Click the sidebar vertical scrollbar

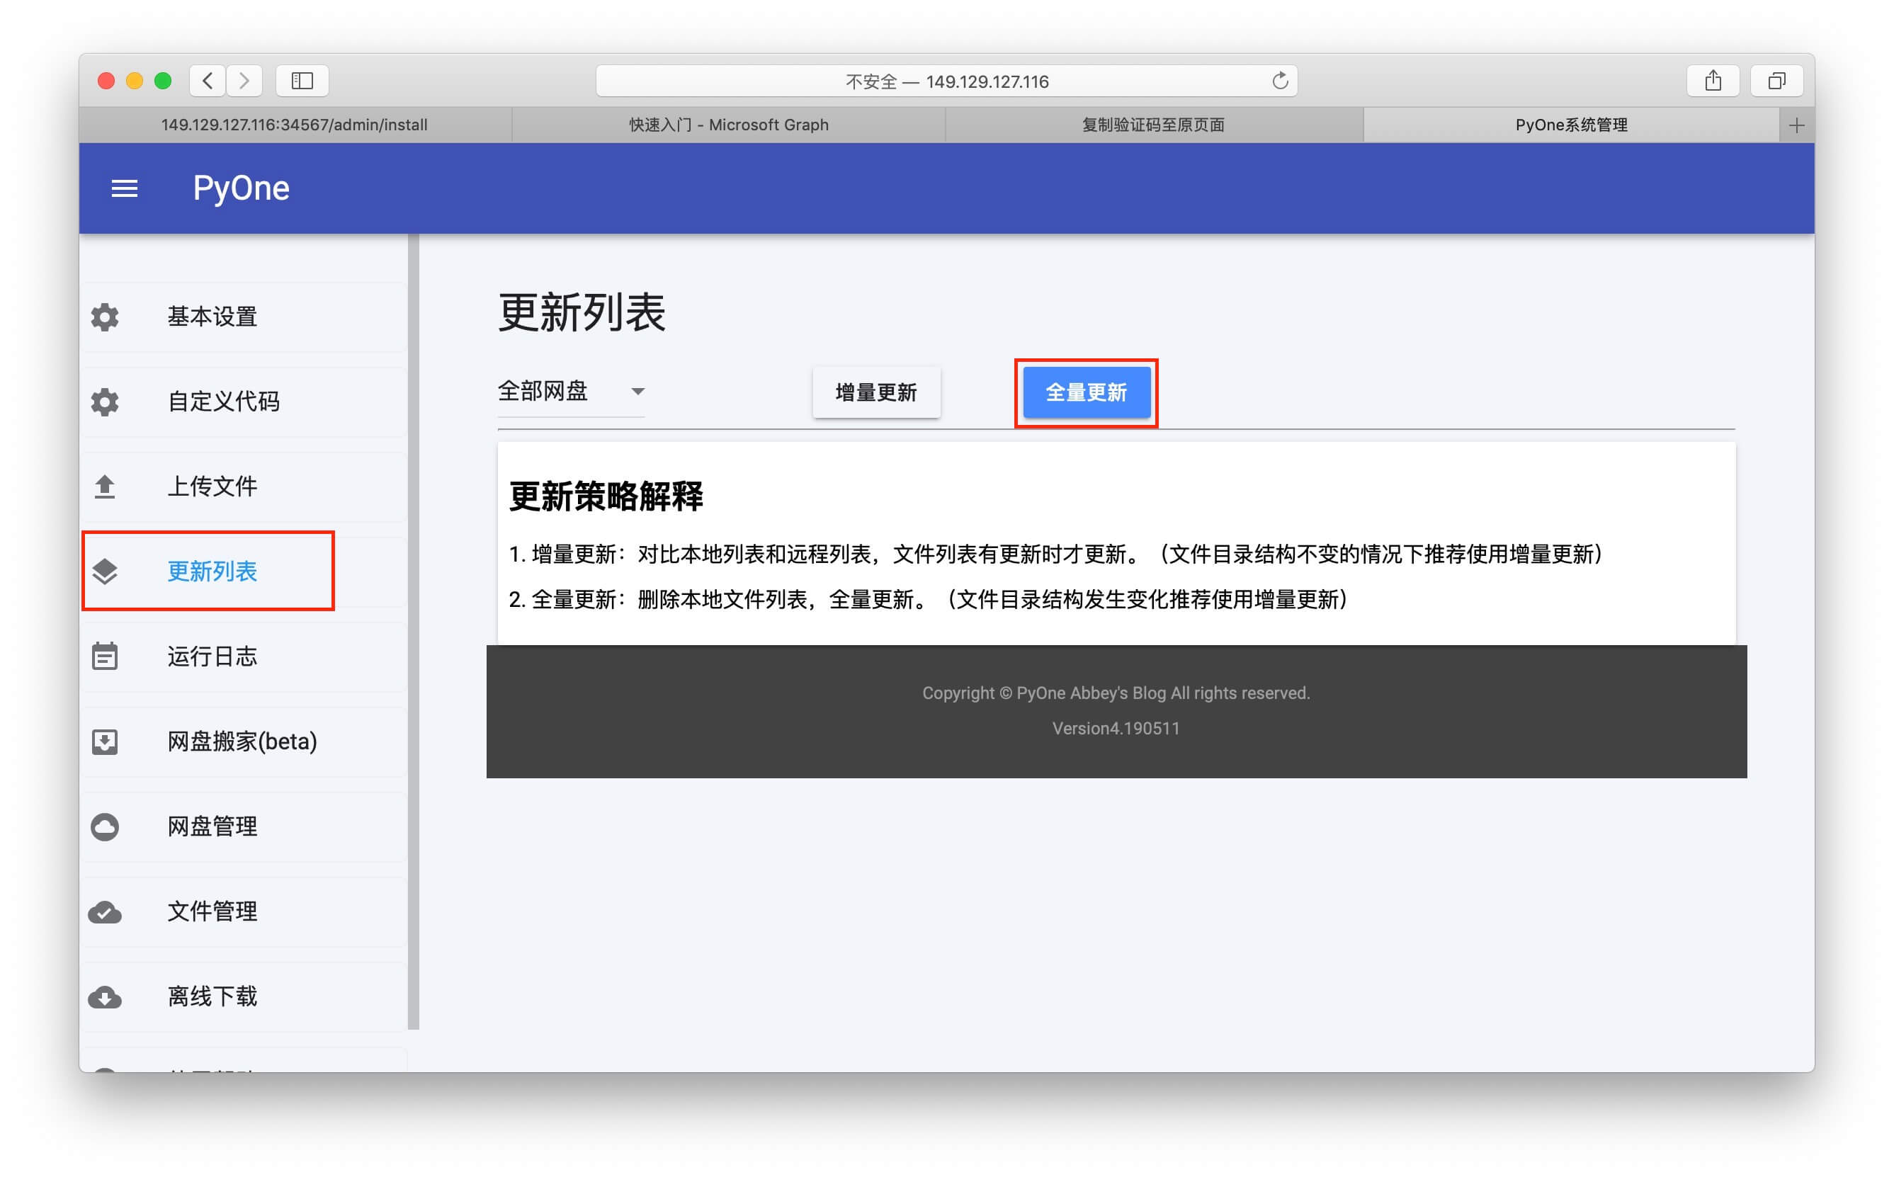414,630
